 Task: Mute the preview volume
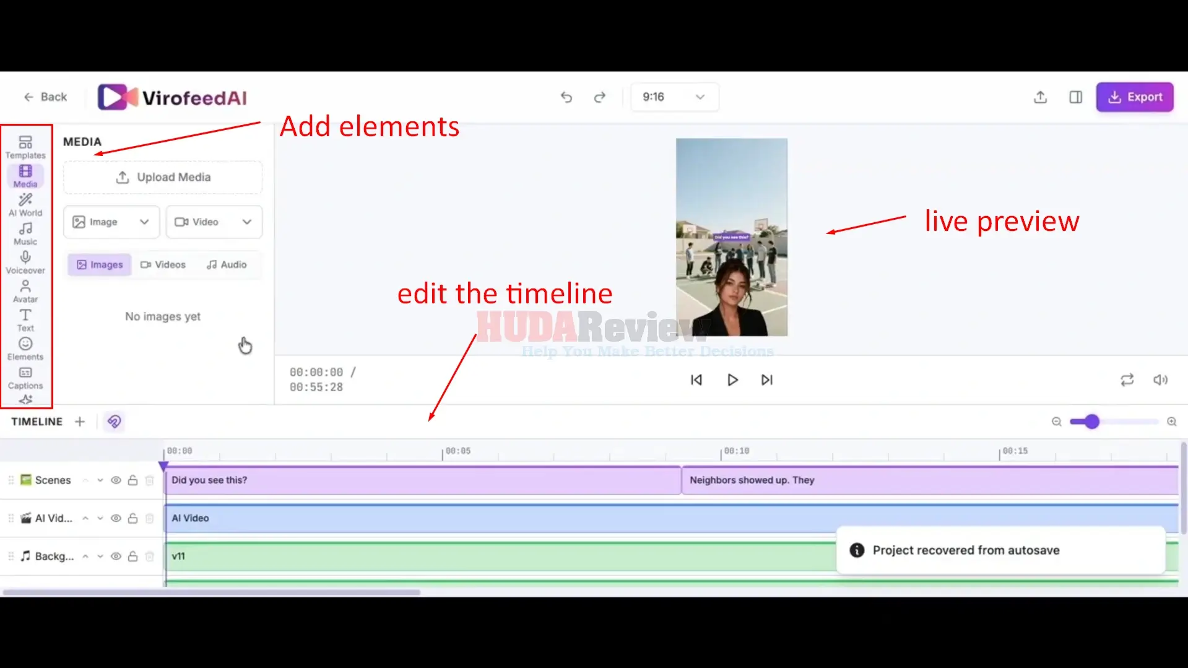tap(1161, 380)
